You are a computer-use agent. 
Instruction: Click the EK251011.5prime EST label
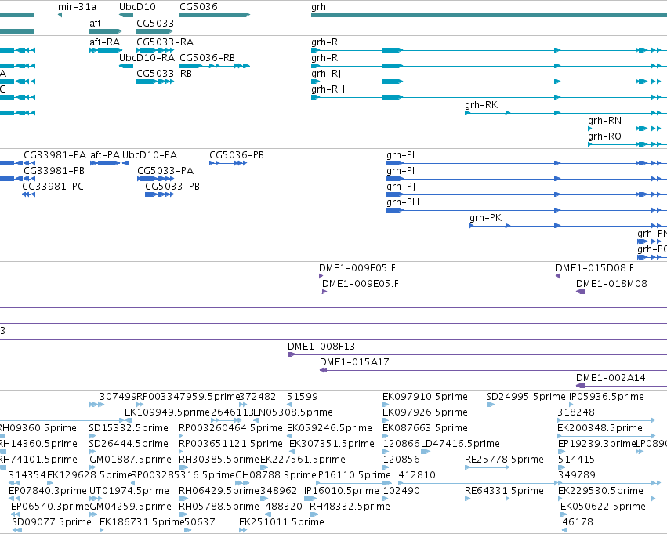point(281,523)
